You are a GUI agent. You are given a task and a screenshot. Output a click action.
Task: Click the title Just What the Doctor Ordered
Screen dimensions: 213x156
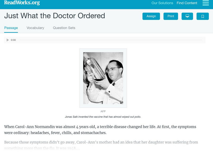pos(55,16)
